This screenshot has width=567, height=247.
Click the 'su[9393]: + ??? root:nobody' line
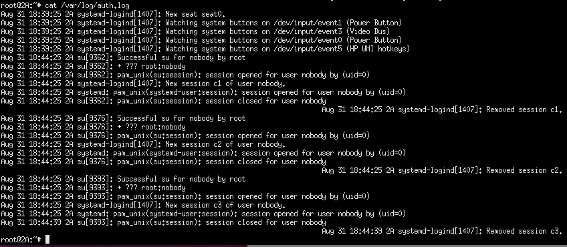pyautogui.click(x=94, y=188)
